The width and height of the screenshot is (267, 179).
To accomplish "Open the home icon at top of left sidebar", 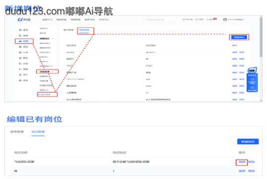I will [x=20, y=30].
